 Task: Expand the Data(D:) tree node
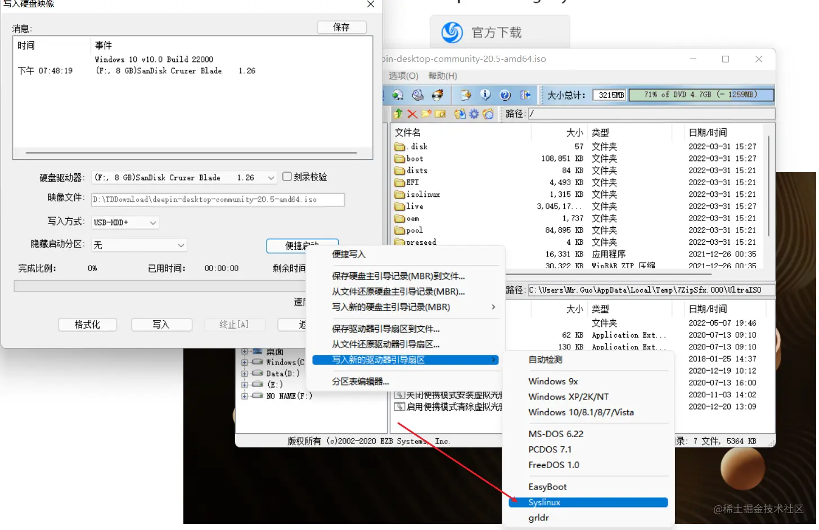(x=245, y=374)
